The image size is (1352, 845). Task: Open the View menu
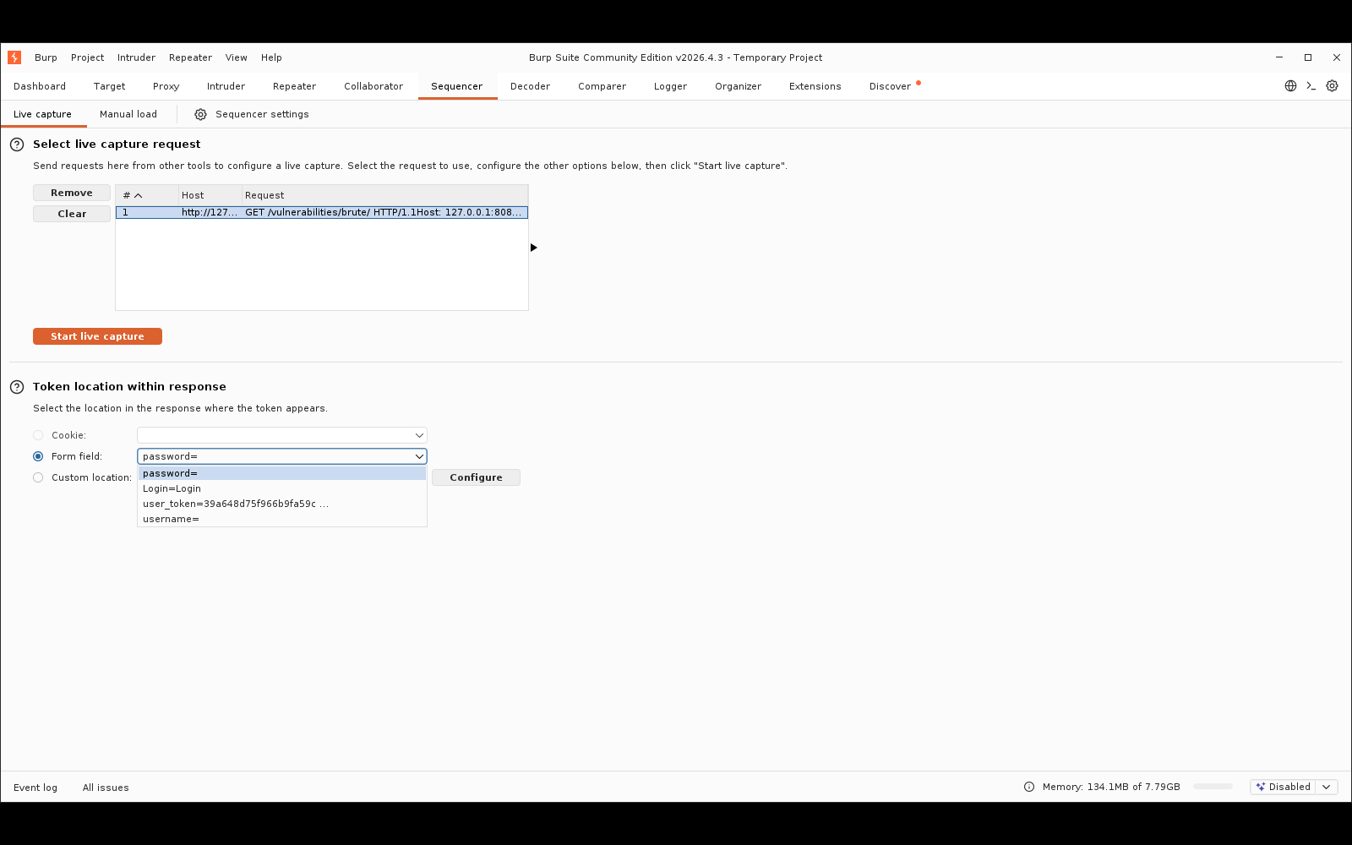point(236,57)
